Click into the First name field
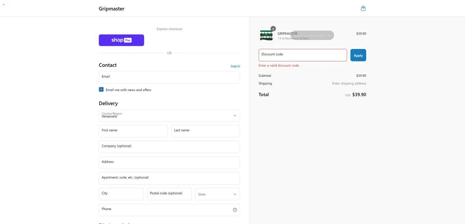 pos(133,131)
